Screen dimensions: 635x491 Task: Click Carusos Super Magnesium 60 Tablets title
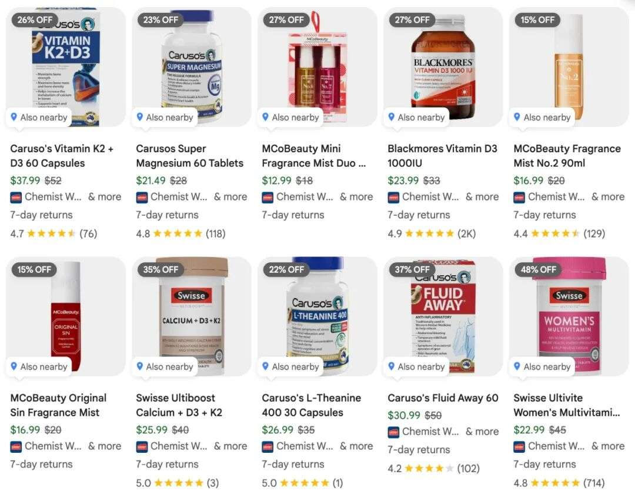point(189,156)
